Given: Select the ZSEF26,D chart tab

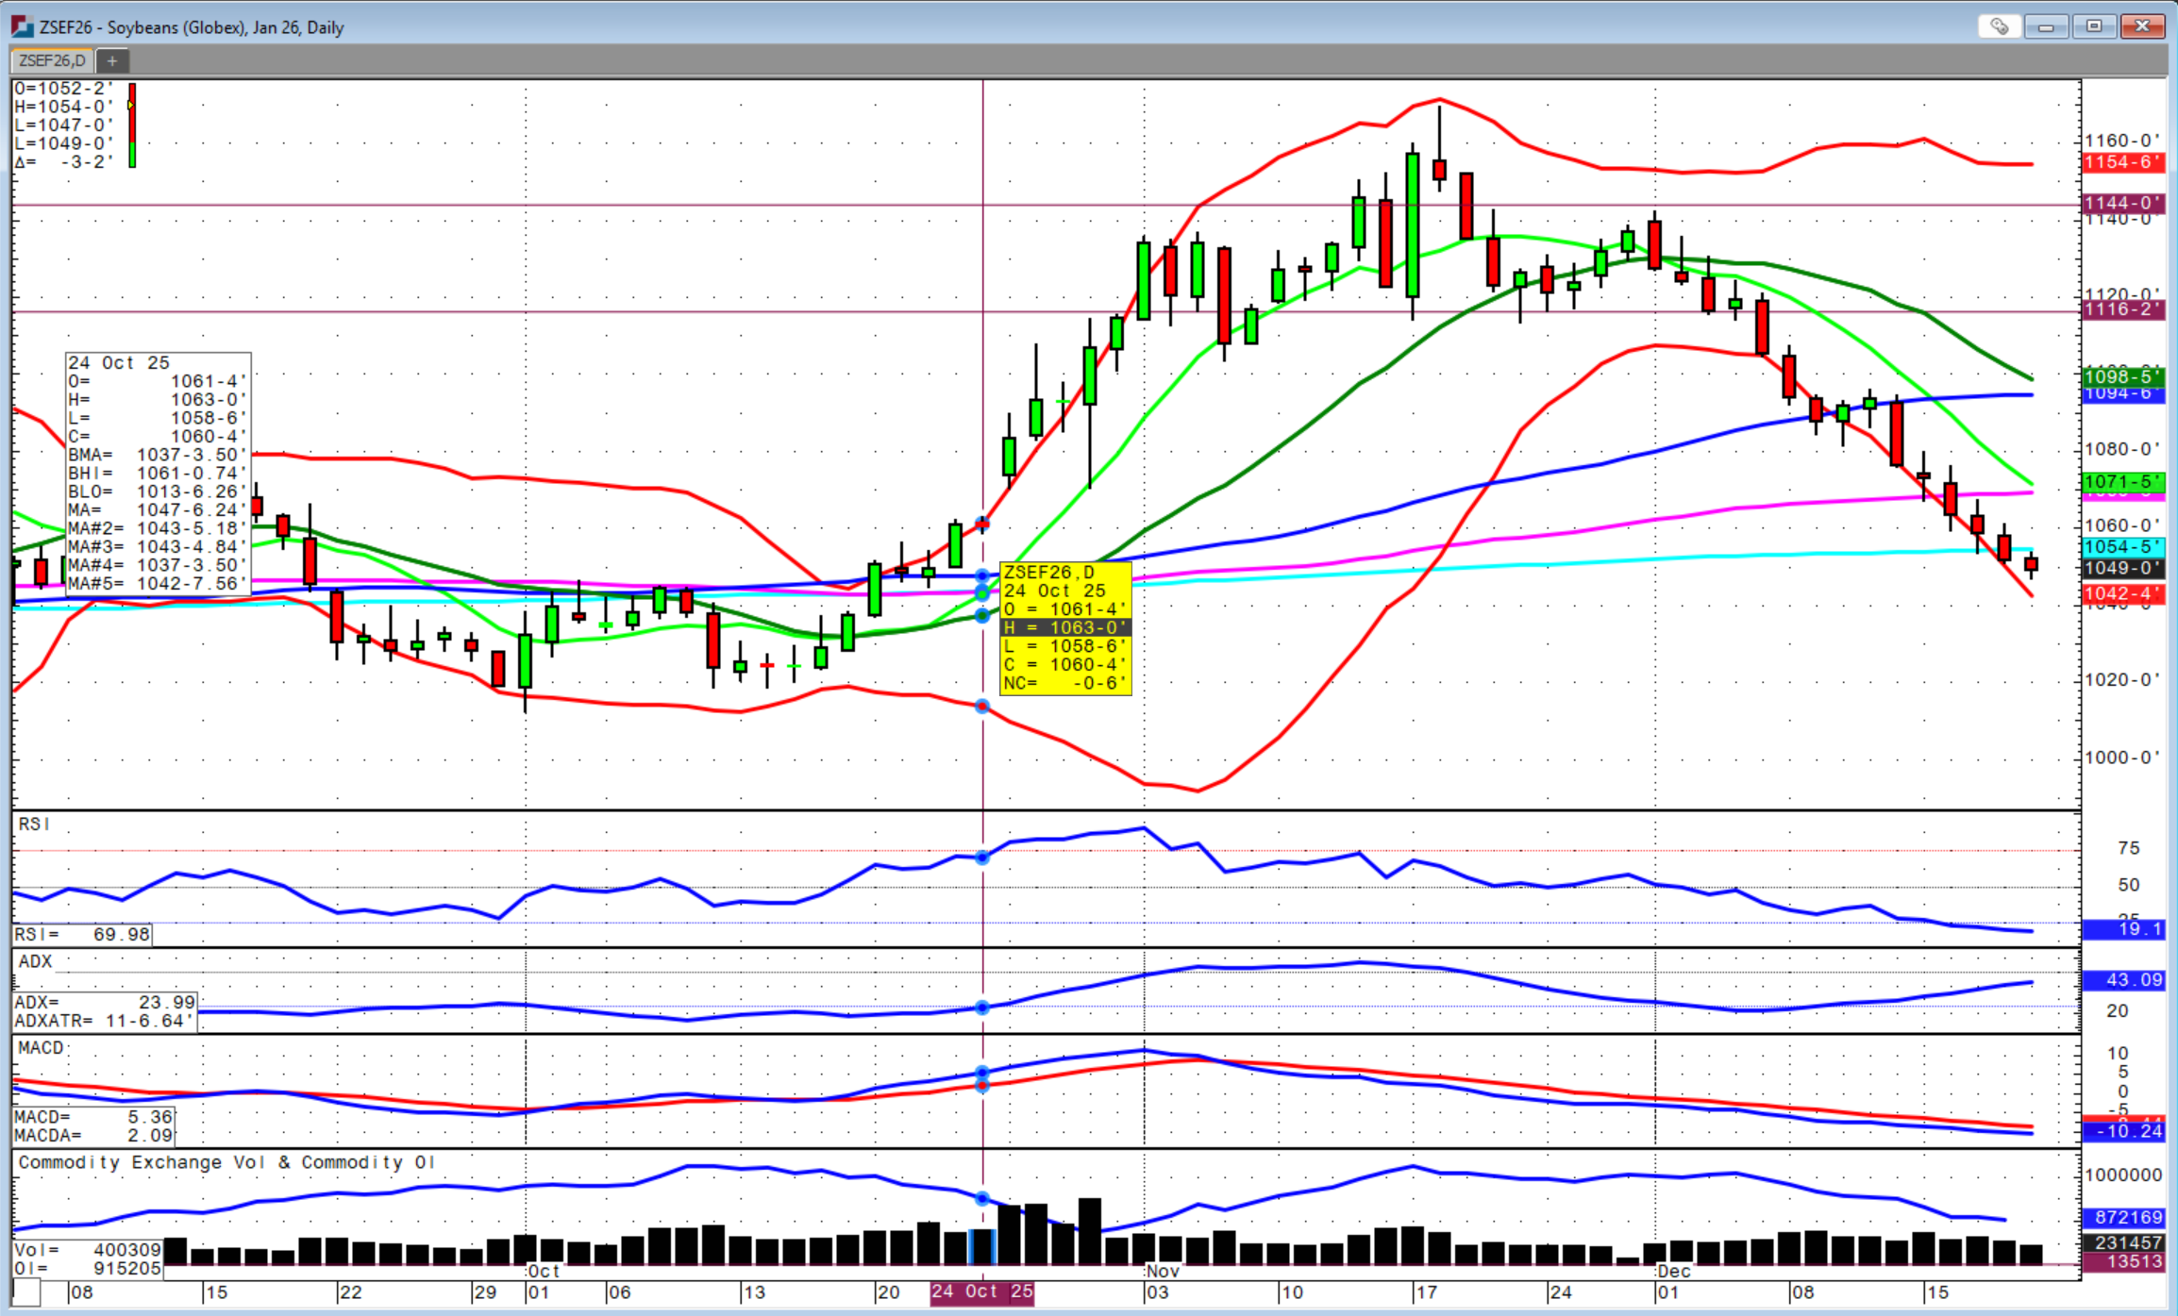Looking at the screenshot, I should [52, 61].
